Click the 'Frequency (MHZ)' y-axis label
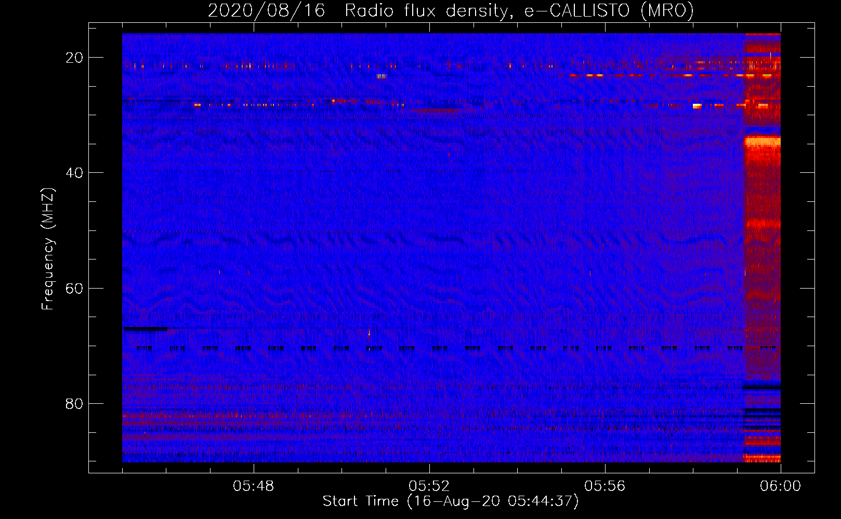The image size is (841, 519). [48, 249]
